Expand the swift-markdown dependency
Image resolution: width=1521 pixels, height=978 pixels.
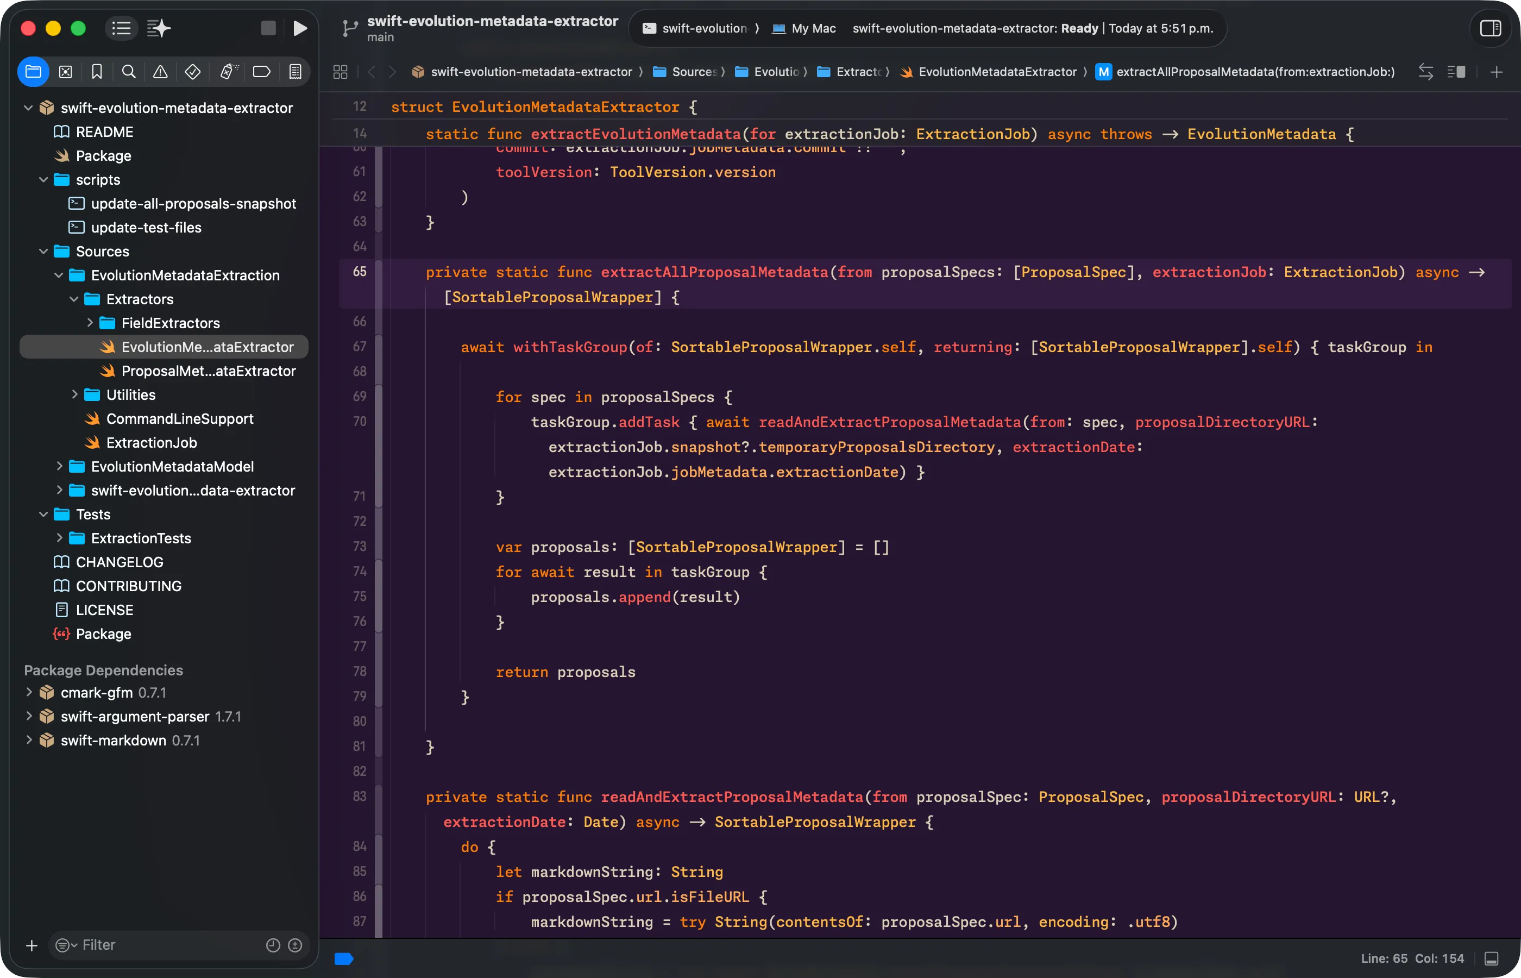pos(29,740)
